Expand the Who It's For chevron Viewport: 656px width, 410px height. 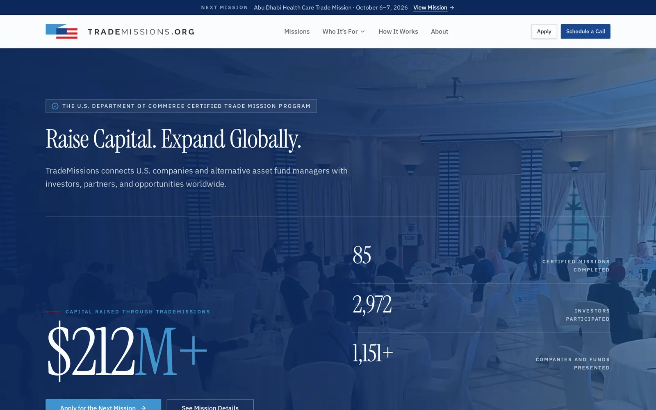[x=362, y=32]
